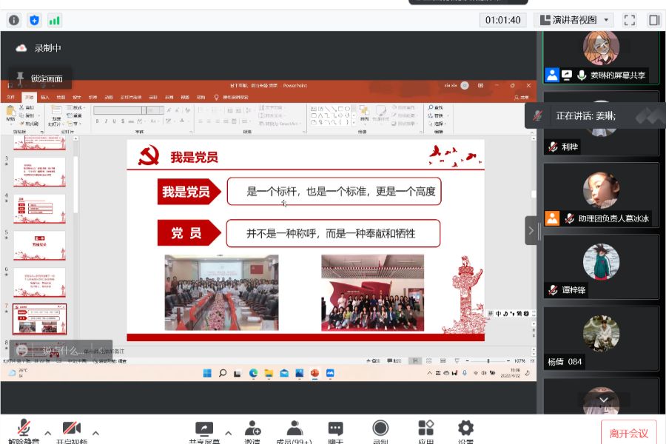This screenshot has height=444, width=666.
Task: Collapse participant list with bottom chevron
Action: click(x=602, y=400)
